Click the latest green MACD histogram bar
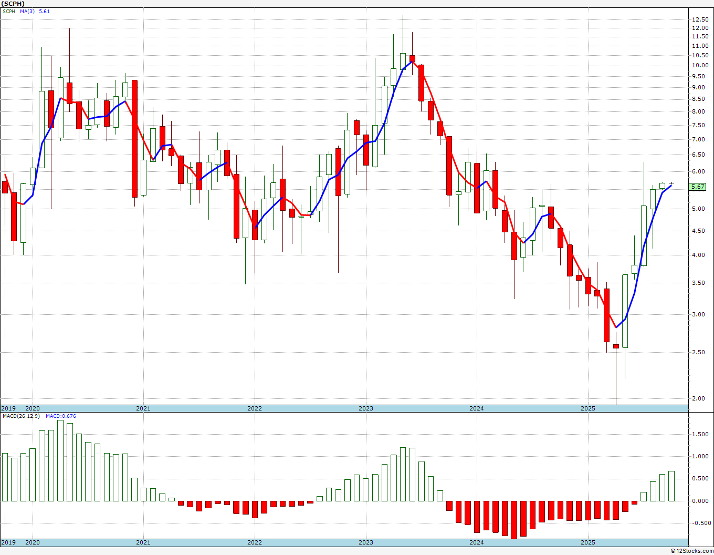This screenshot has height=555, width=714. [x=671, y=486]
